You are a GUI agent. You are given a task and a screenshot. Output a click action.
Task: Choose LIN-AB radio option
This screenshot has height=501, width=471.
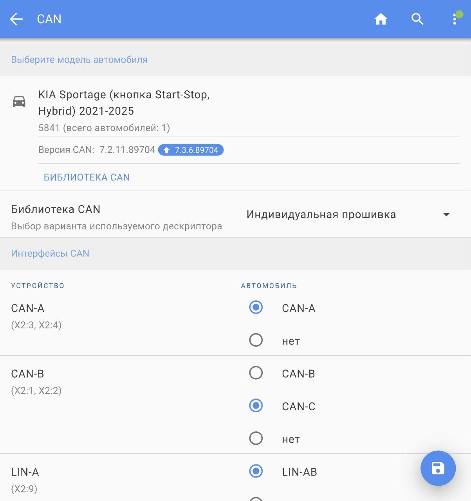[x=256, y=471]
